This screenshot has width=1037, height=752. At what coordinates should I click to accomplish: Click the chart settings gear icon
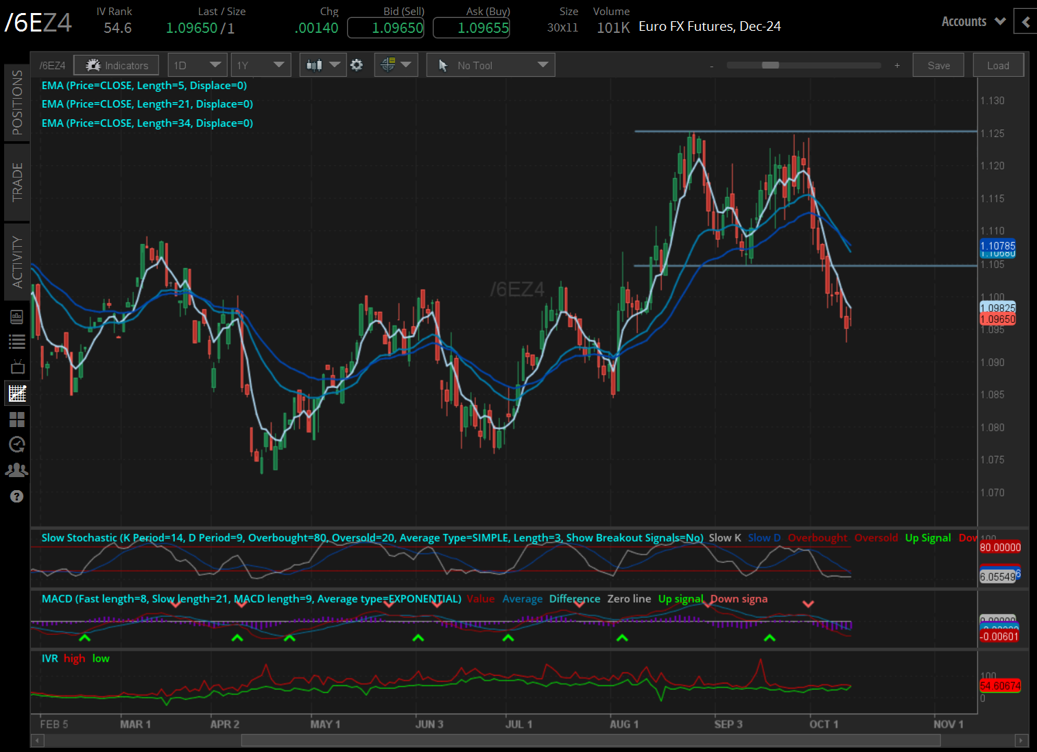(357, 64)
